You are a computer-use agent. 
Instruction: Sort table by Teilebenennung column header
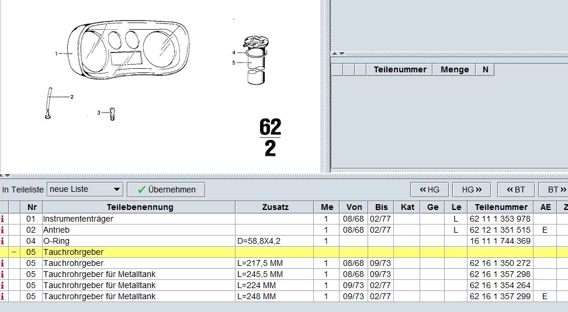[140, 207]
